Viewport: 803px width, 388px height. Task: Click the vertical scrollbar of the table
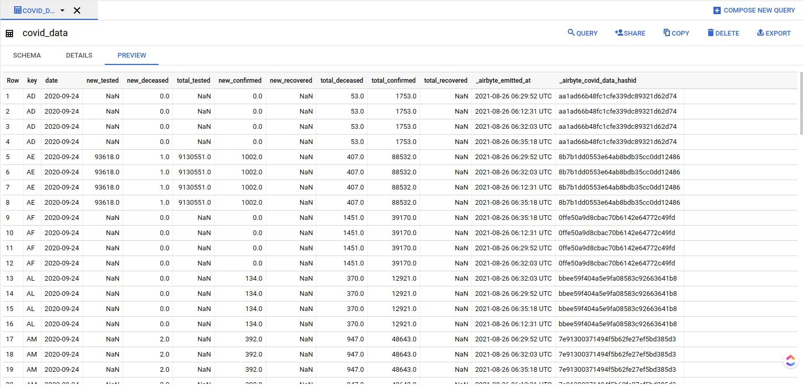(800, 104)
